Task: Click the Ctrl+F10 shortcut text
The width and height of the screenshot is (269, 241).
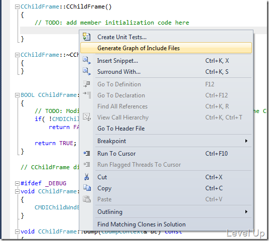Action: coord(216,154)
